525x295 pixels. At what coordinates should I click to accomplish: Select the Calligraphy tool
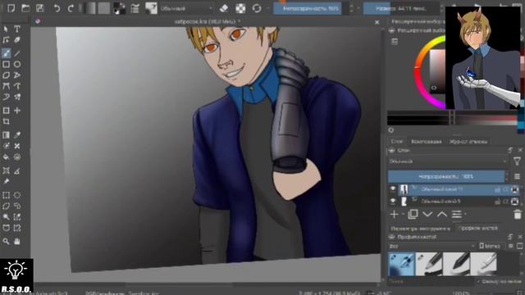point(17,40)
